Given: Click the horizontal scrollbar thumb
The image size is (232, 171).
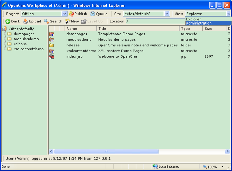Looking at the screenshot, I should pyautogui.click(x=106, y=151).
